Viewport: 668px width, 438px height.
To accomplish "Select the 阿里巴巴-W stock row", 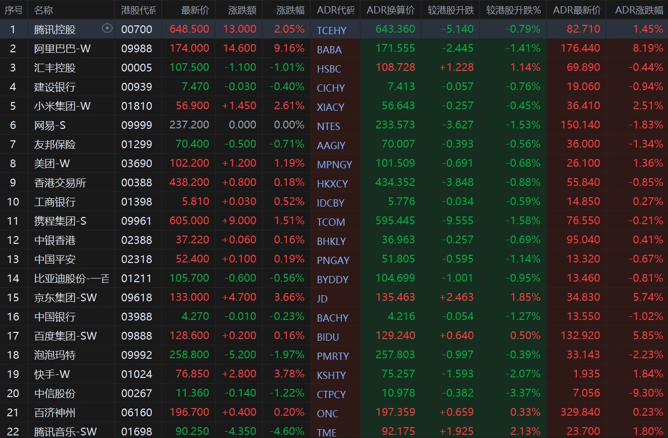I will (62, 48).
